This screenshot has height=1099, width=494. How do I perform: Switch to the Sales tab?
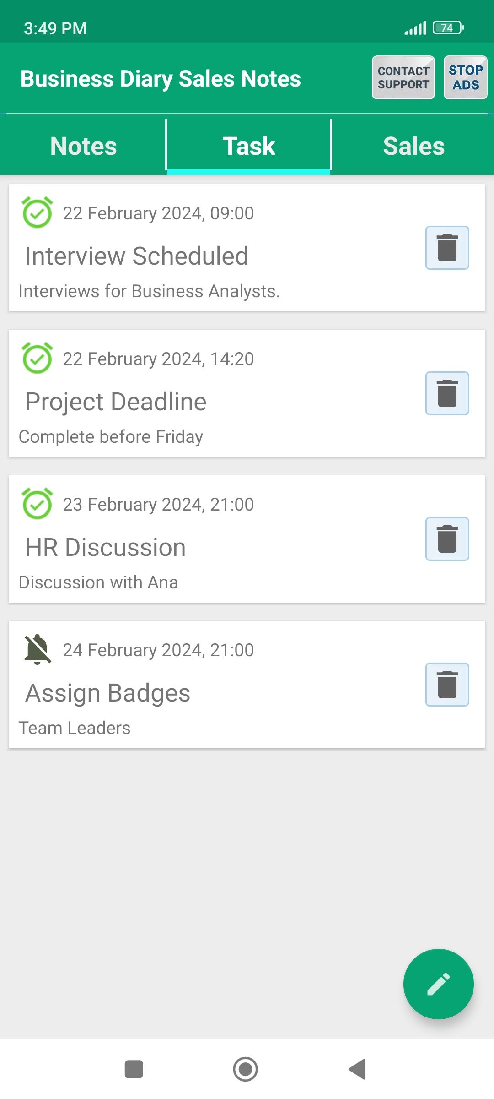[413, 146]
